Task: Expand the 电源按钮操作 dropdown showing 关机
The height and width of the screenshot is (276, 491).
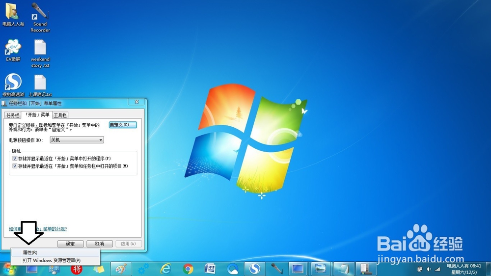Action: (77, 140)
